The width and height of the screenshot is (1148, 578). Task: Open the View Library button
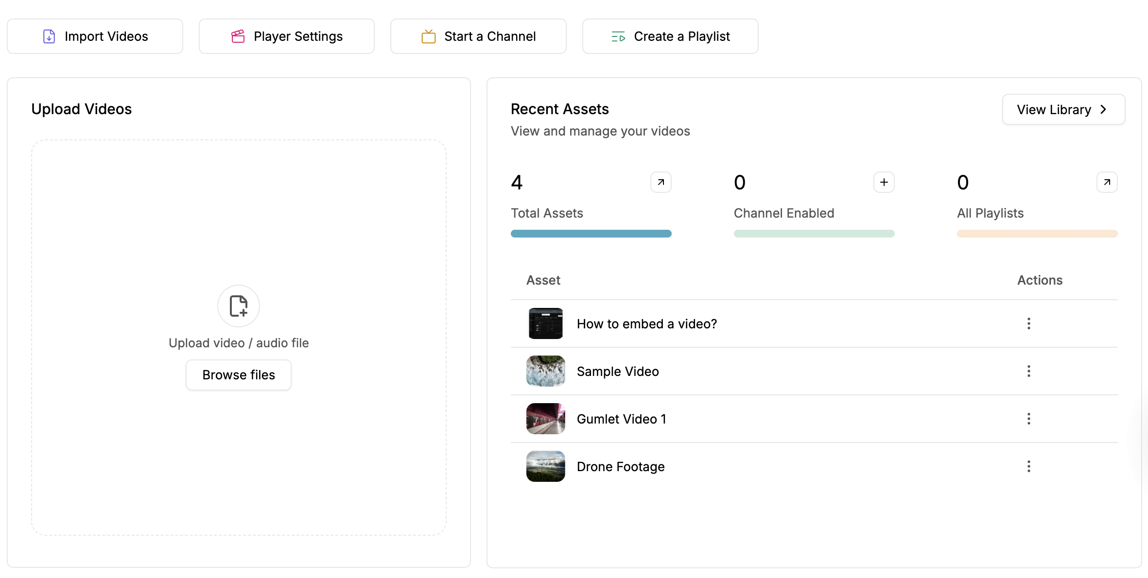(1063, 109)
